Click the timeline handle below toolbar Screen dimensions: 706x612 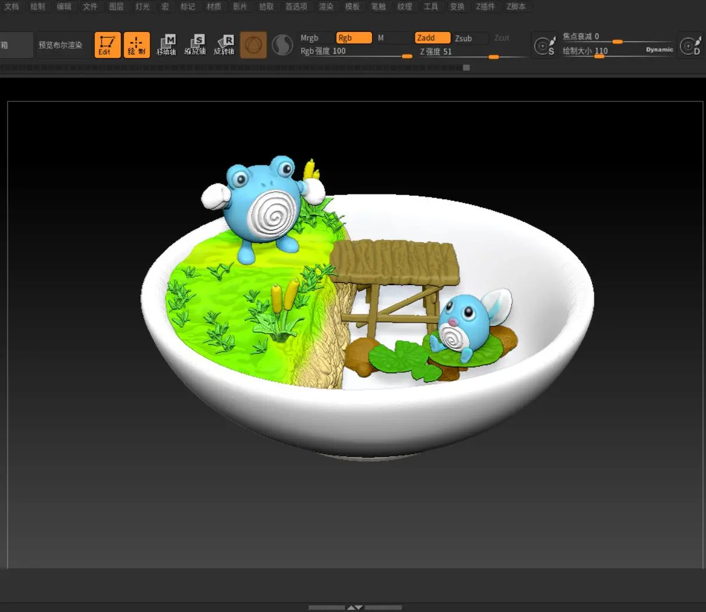[x=466, y=68]
